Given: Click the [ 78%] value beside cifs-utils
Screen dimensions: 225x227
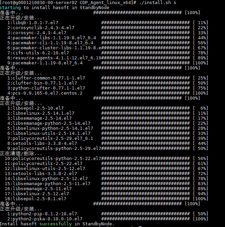Looking at the screenshot, I should [201, 53].
